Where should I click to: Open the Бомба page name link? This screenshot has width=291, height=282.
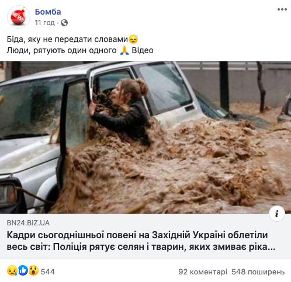pyautogui.click(x=48, y=12)
